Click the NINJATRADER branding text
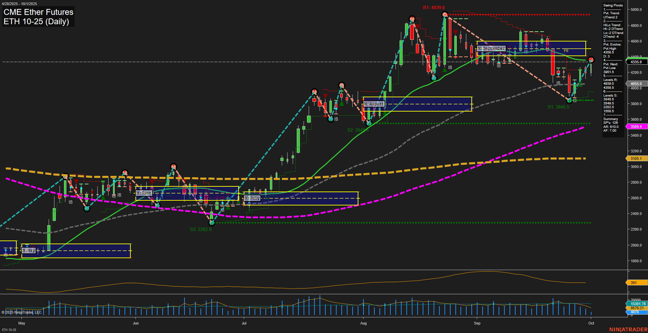The height and width of the screenshot is (333, 648). tap(627, 329)
